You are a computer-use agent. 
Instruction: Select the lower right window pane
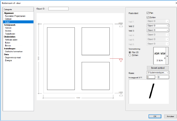96,76
